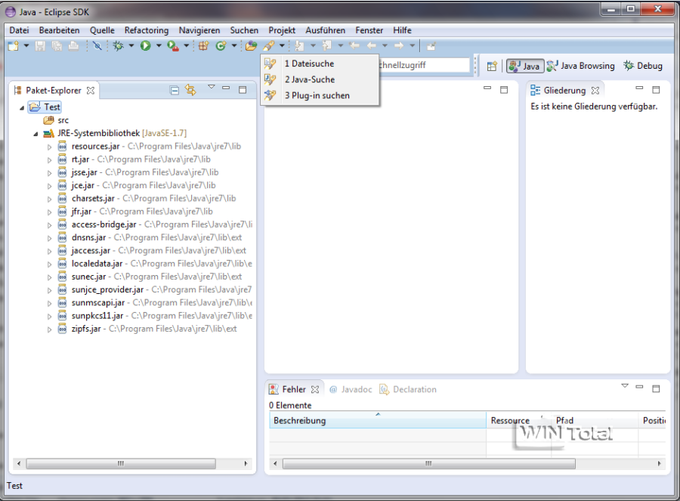The width and height of the screenshot is (680, 501).
Task: Close the Gliederung view tab
Action: (595, 90)
